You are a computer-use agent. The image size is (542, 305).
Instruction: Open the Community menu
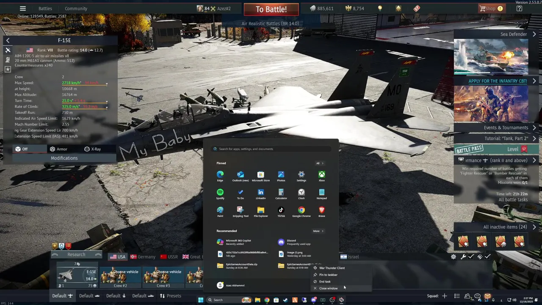tap(76, 8)
